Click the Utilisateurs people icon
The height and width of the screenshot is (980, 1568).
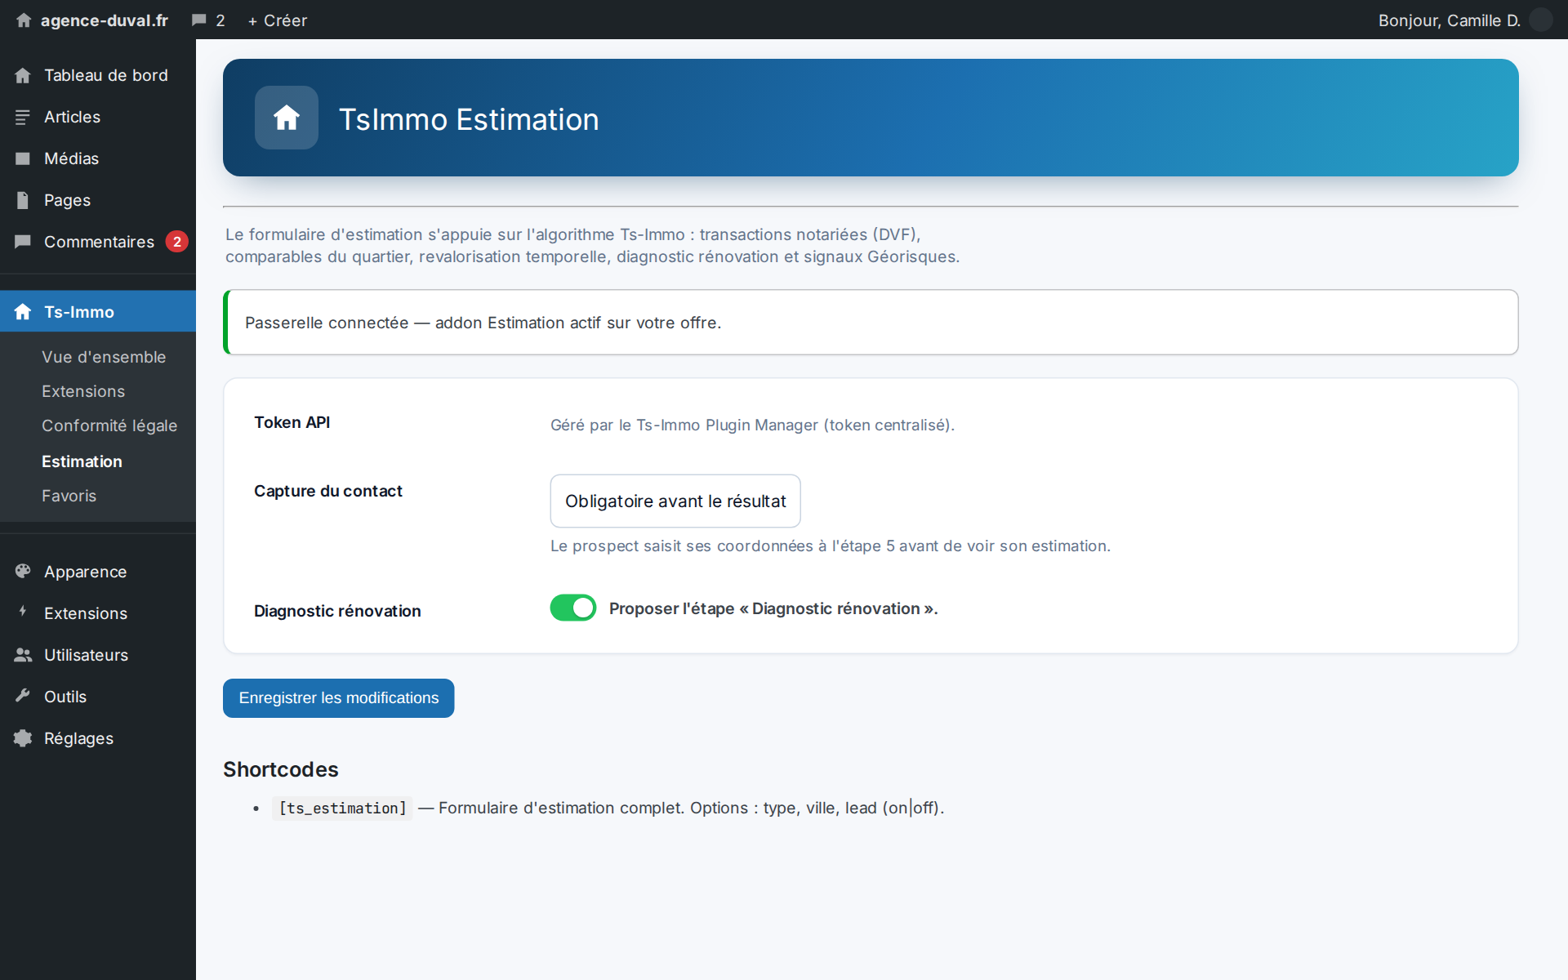tap(23, 655)
